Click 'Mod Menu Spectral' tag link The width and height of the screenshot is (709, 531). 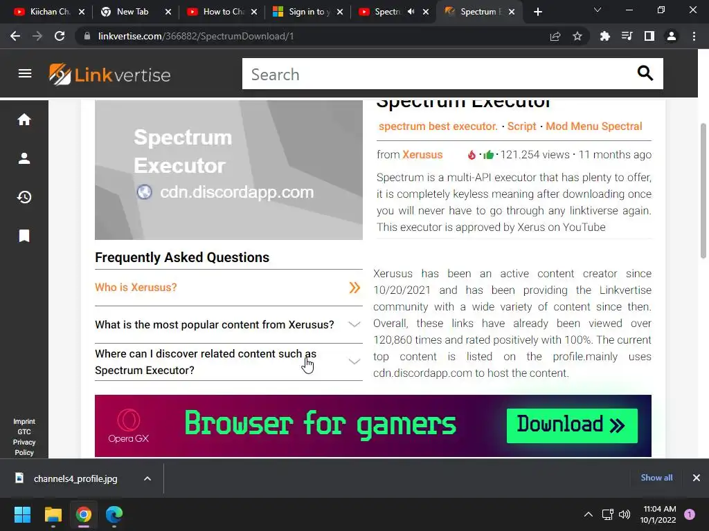[x=593, y=127]
